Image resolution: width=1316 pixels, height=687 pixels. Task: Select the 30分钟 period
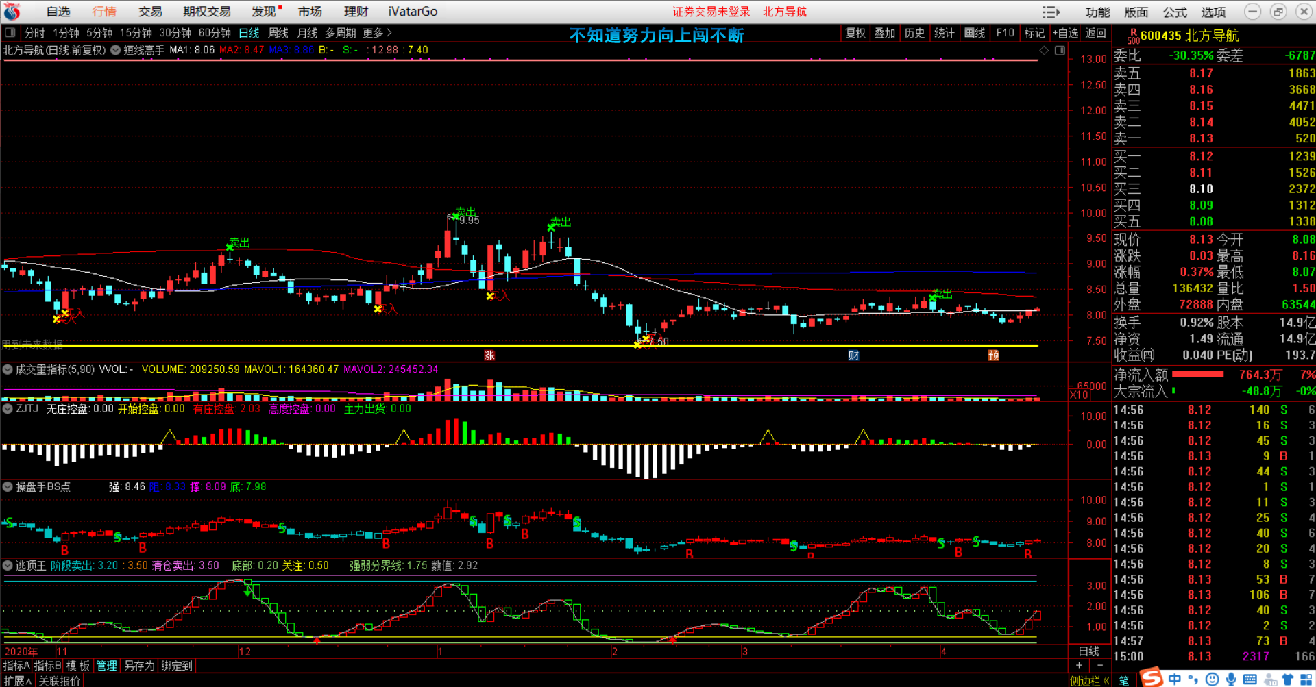[x=175, y=33]
